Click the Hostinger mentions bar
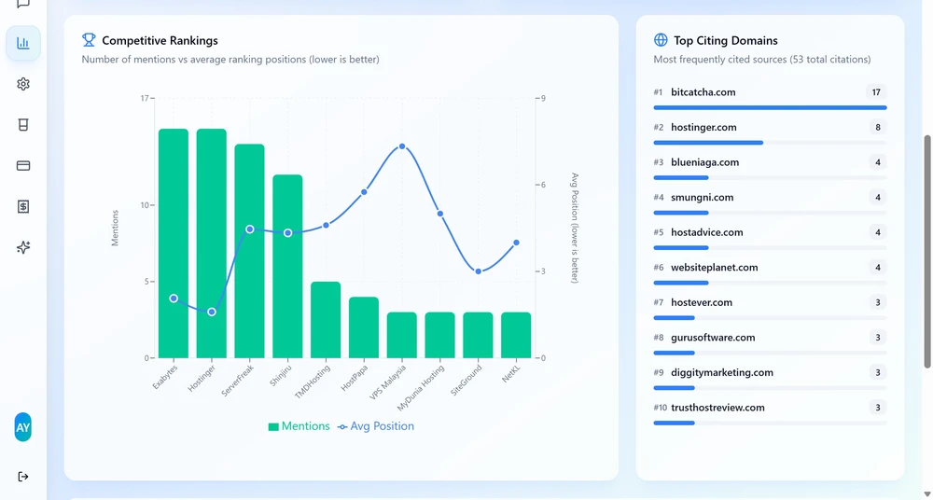This screenshot has width=933, height=500. coord(211,243)
